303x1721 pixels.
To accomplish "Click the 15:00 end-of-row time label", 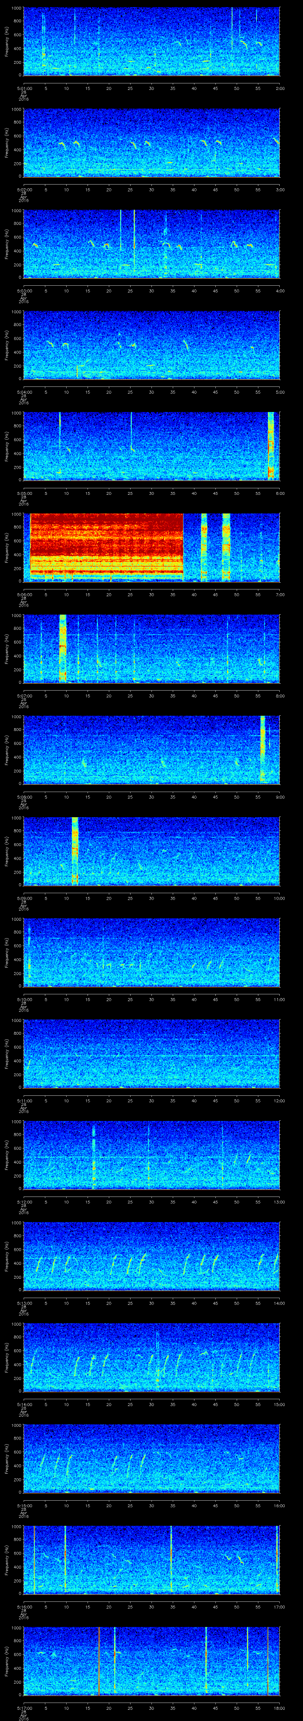I will [279, 1404].
